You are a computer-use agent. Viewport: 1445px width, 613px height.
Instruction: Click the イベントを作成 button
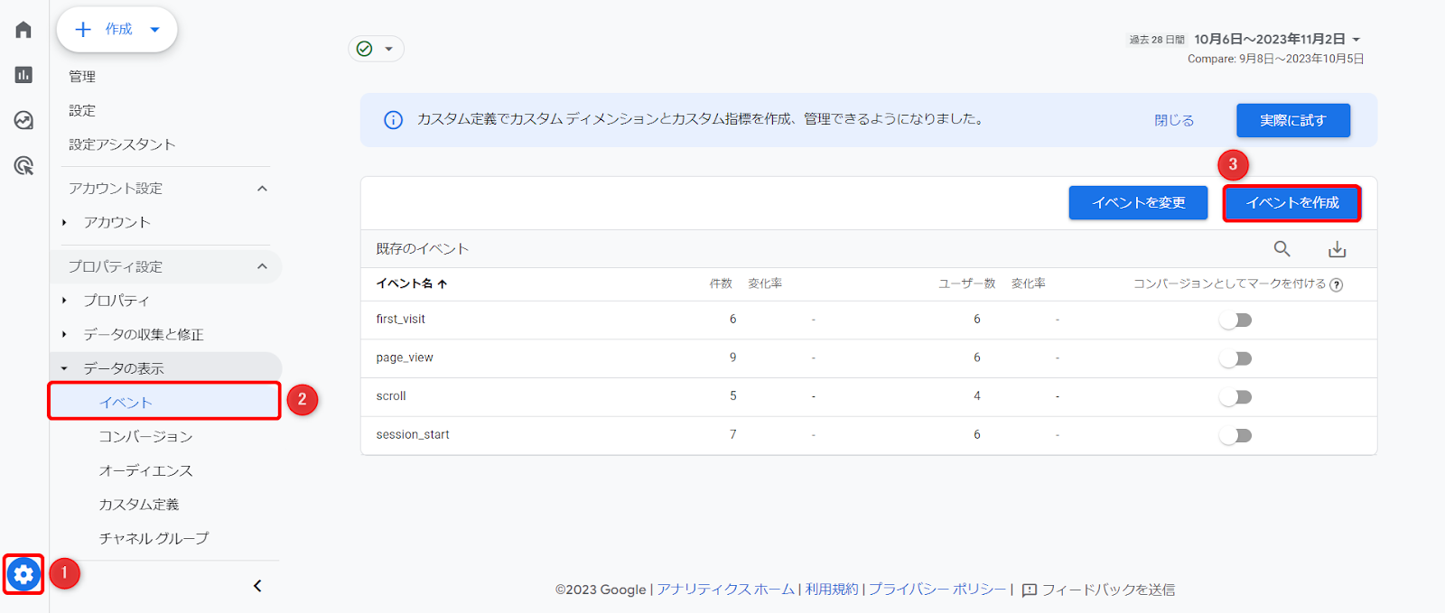pyautogui.click(x=1291, y=203)
